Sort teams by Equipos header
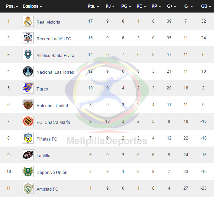Image resolution: width=214 pixels, height=198 pixels. [x=32, y=6]
